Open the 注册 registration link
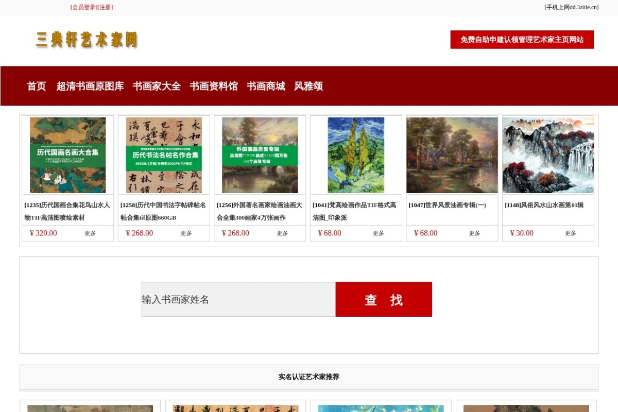The image size is (618, 412). pyautogui.click(x=106, y=7)
